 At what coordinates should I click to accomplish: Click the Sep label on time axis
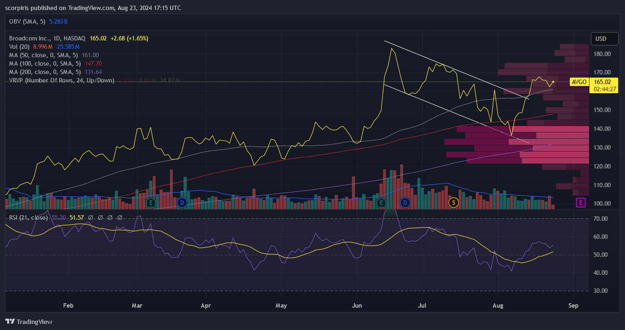(x=573, y=305)
